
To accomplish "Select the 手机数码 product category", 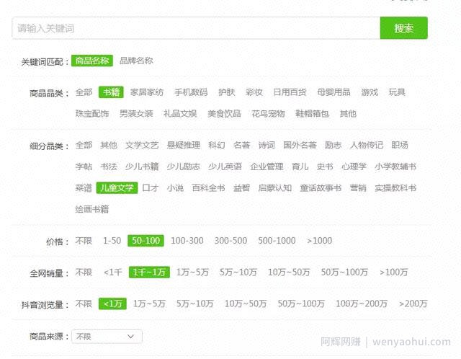I will 191,92.
